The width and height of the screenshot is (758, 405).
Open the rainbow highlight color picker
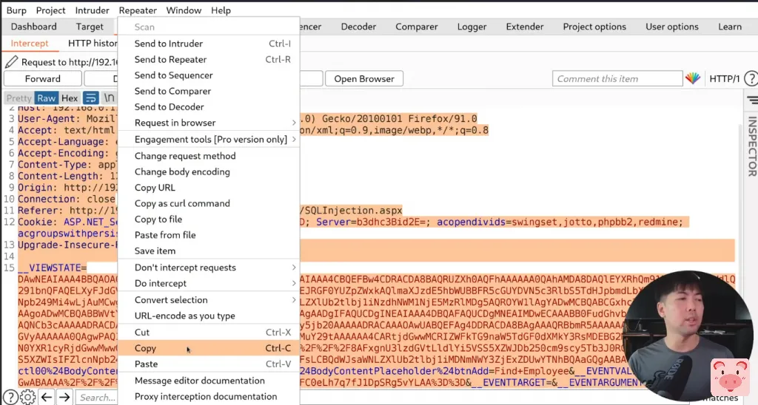(x=692, y=79)
